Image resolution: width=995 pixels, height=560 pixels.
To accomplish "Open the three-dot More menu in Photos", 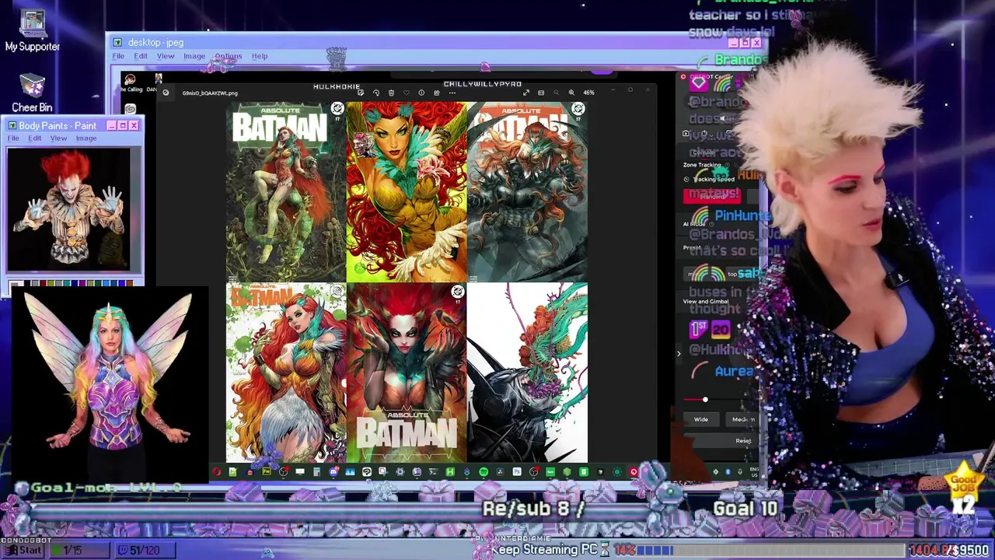I will [452, 93].
